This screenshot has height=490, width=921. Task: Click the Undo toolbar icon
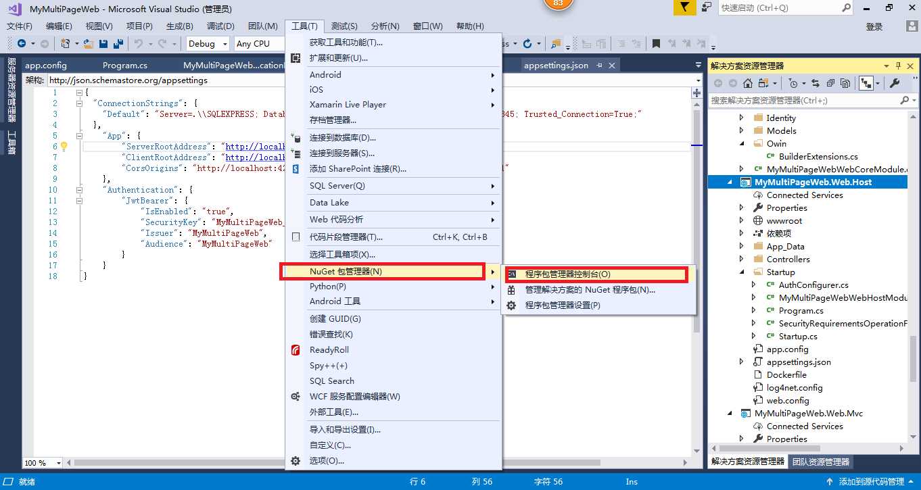[x=139, y=43]
